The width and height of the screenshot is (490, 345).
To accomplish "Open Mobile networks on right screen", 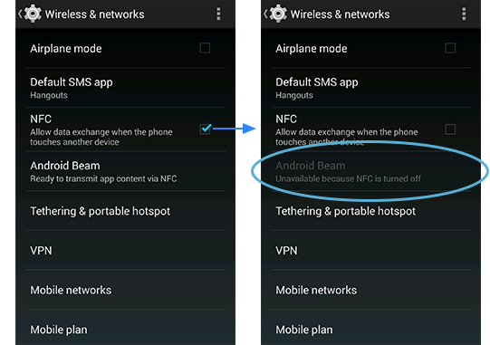I will (370, 290).
